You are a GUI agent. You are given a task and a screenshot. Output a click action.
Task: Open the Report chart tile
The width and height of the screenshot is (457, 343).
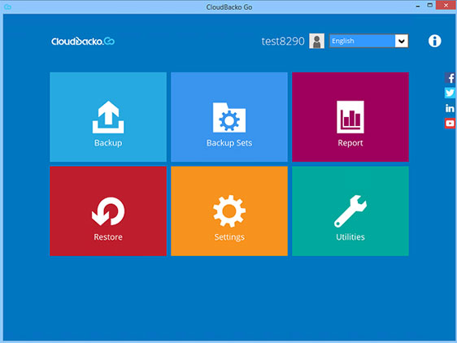pyautogui.click(x=350, y=117)
